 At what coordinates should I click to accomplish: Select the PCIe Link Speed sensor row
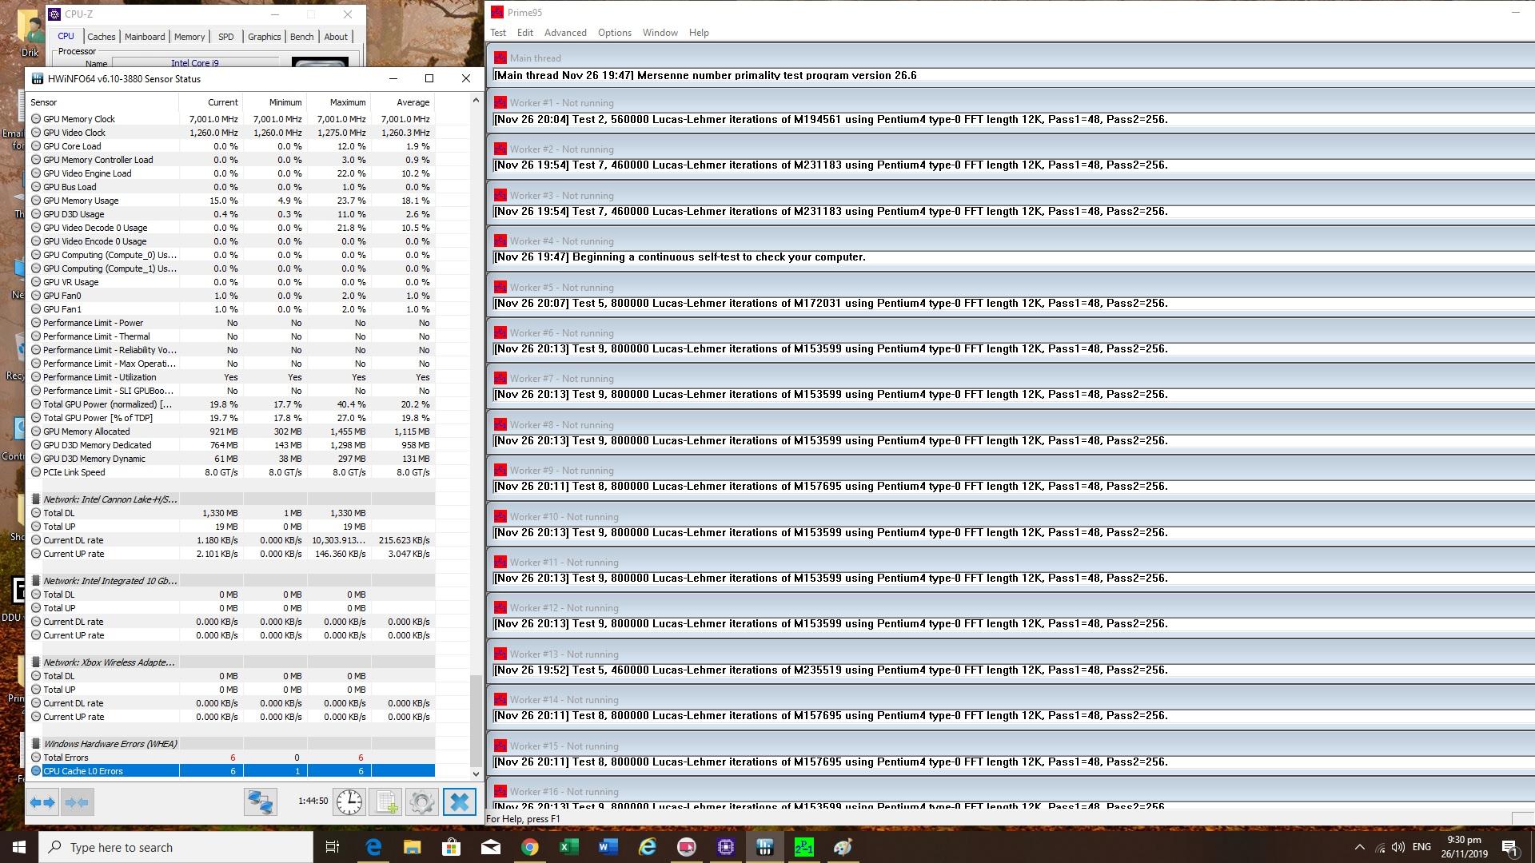click(x=231, y=472)
